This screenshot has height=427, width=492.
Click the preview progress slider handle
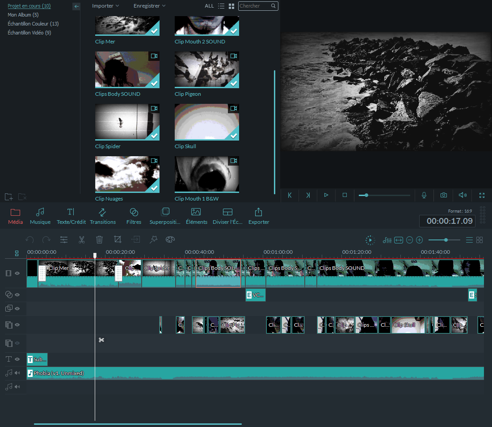tap(366, 195)
